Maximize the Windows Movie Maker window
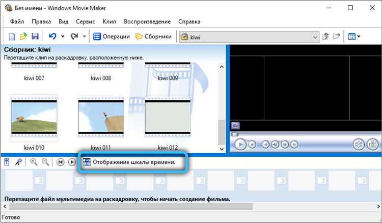382x223 pixels. point(350,8)
